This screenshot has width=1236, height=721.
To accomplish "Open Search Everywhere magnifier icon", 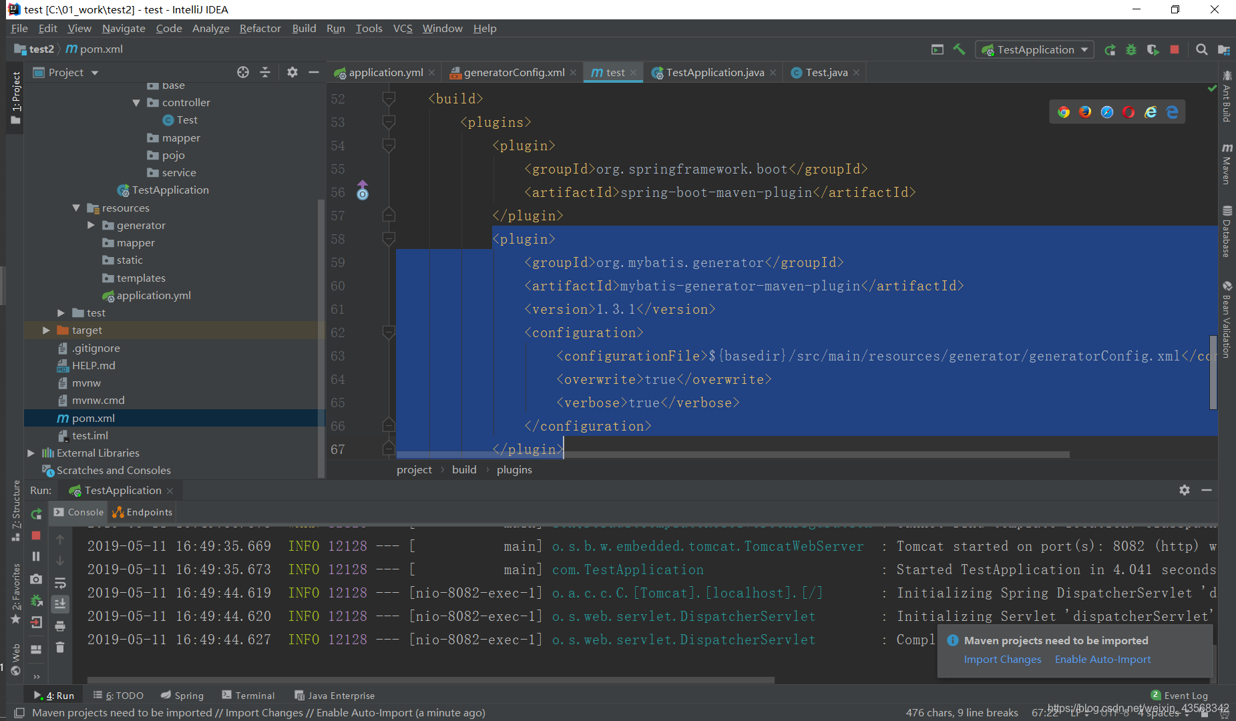I will point(1201,49).
